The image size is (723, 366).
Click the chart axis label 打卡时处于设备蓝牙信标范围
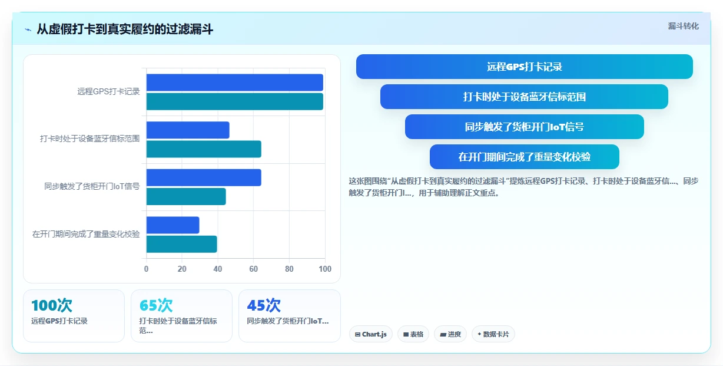pos(90,139)
